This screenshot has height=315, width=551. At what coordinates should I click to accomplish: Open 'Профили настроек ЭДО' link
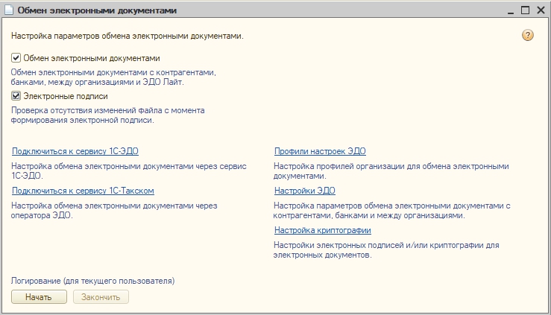pos(320,151)
